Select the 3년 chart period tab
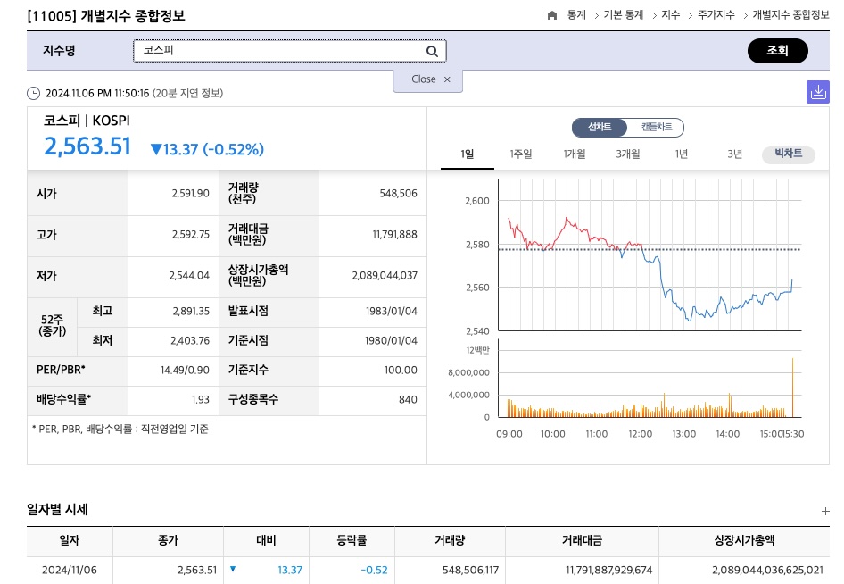844x584 pixels. 735,154
